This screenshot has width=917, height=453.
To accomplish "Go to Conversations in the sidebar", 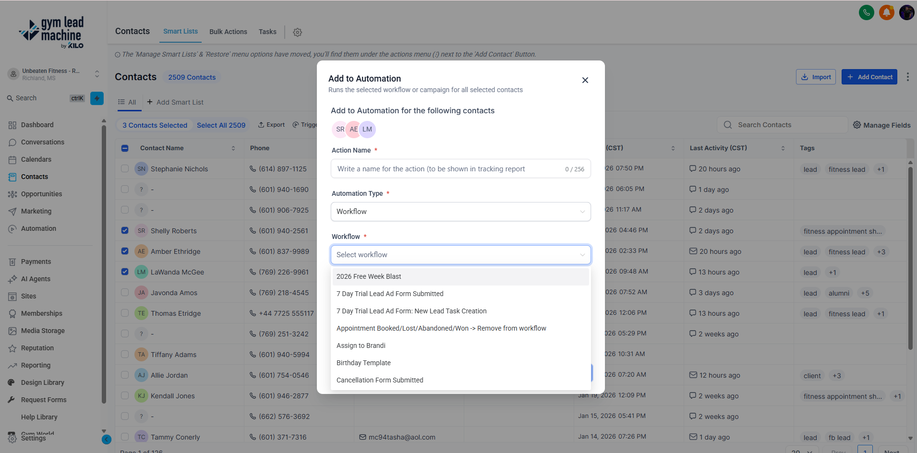I will point(42,142).
